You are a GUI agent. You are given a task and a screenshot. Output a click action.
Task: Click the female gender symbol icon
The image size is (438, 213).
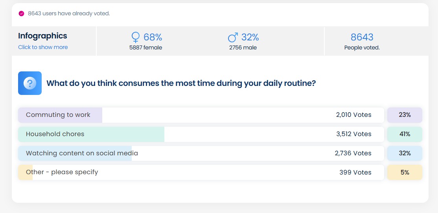136,37
